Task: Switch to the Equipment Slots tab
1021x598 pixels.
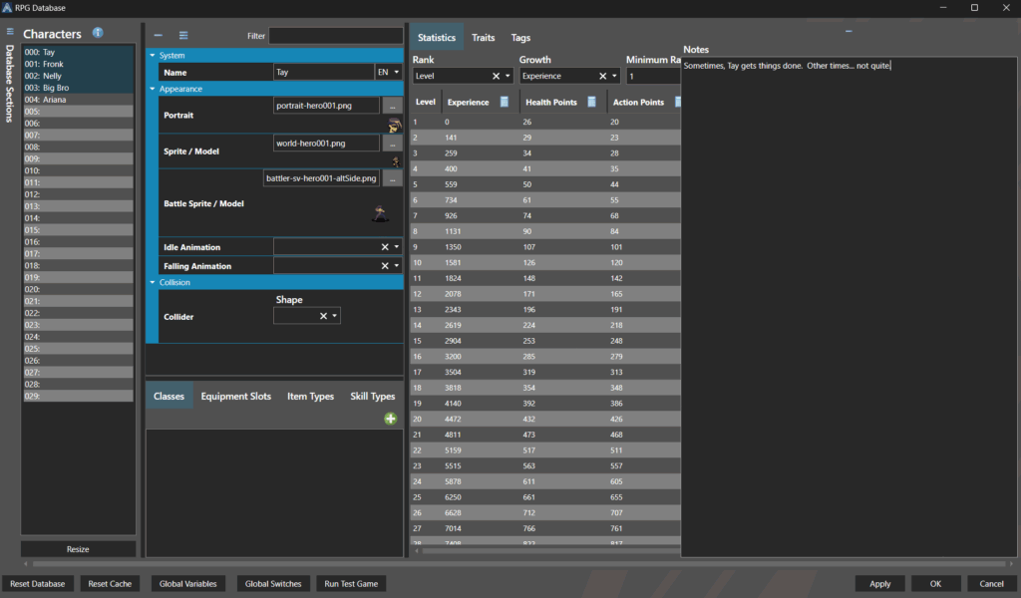Action: (x=235, y=396)
